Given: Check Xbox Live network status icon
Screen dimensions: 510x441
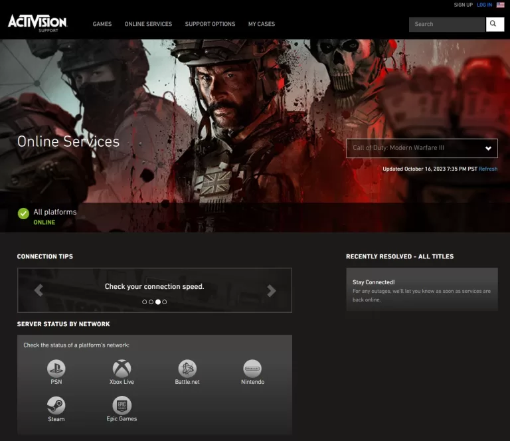Looking at the screenshot, I should 122,369.
